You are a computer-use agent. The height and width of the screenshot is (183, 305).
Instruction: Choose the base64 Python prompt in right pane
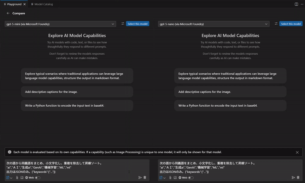230,106
